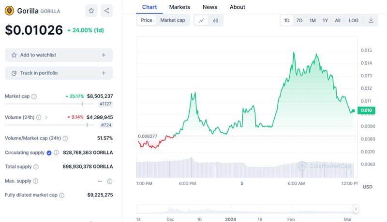Open Fully diluted market cap info icon
387x222 pixels.
[62, 195]
